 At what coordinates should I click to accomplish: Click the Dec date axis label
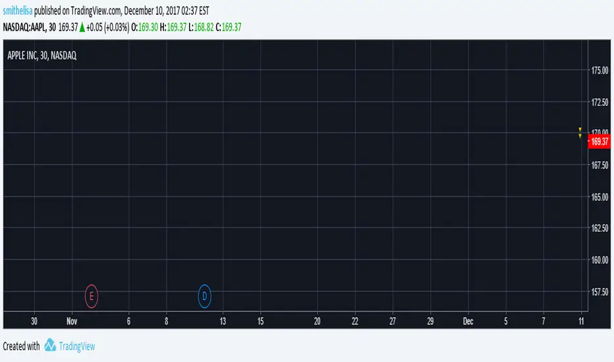(468, 321)
